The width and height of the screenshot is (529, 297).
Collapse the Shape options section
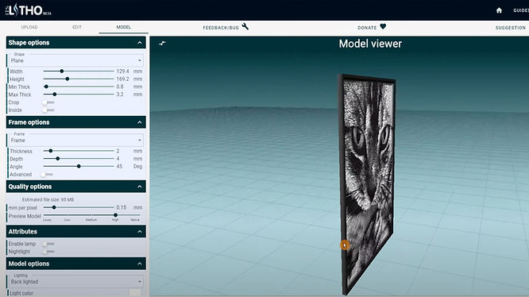[139, 43]
